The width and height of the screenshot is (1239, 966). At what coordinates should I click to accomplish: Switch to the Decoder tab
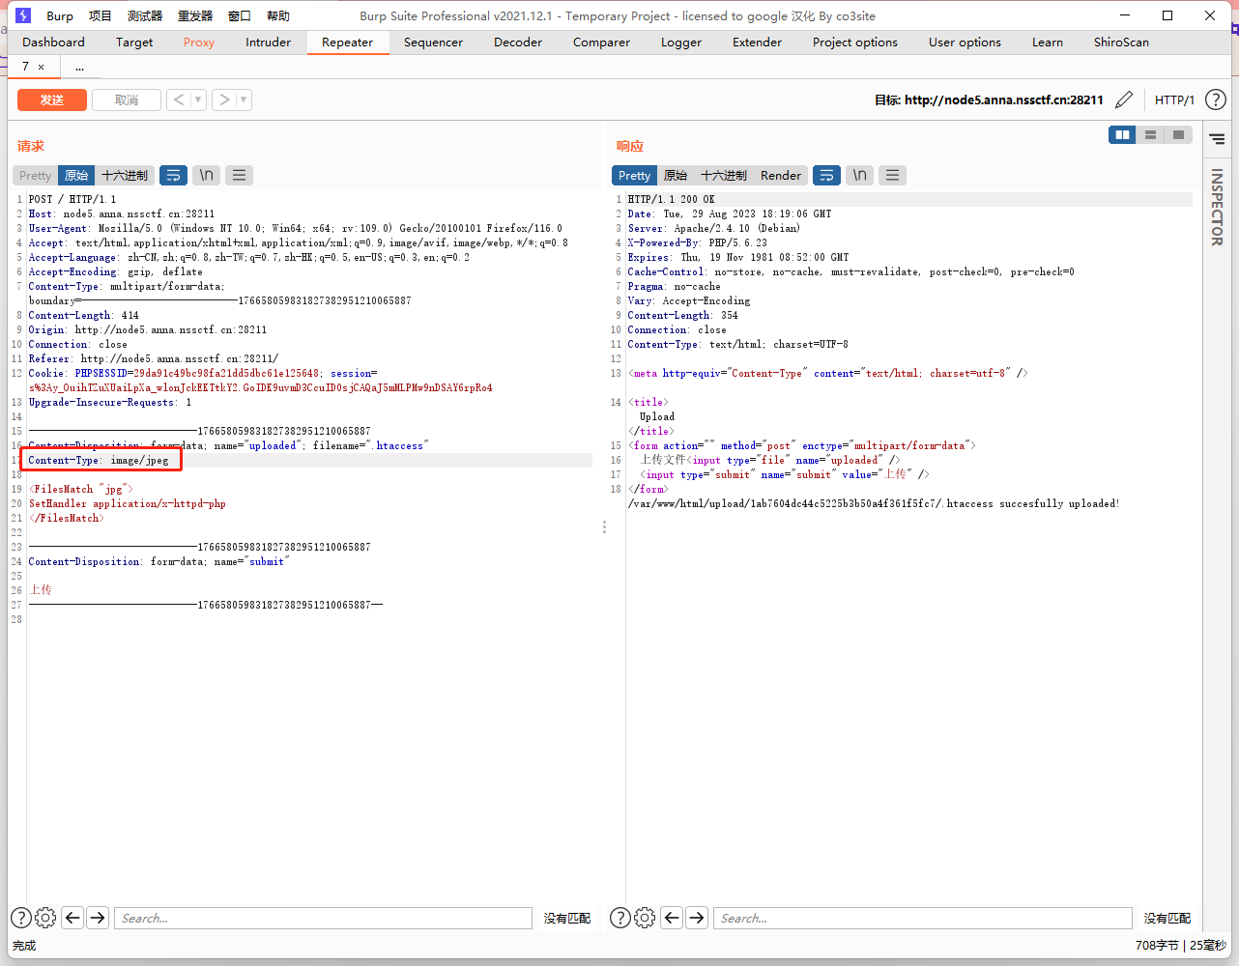coord(518,42)
